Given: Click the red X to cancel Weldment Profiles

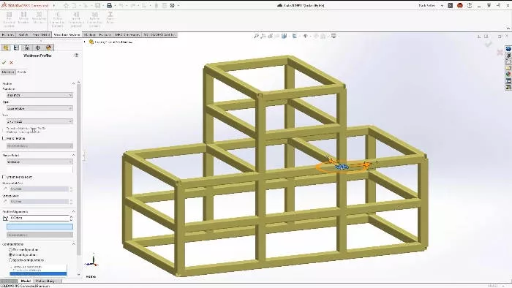Looking at the screenshot, I should click(12, 62).
